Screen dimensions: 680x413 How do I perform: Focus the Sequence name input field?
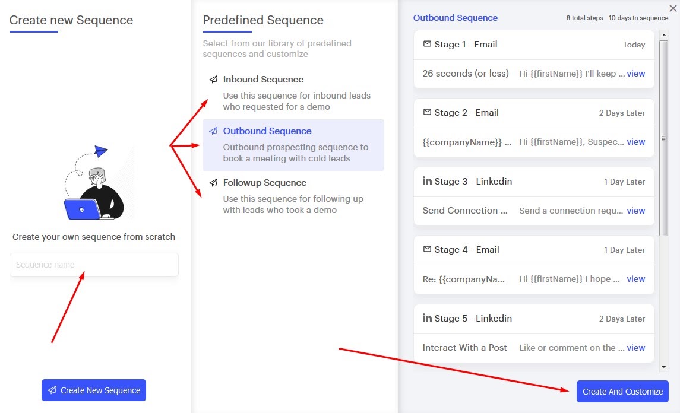coord(94,264)
